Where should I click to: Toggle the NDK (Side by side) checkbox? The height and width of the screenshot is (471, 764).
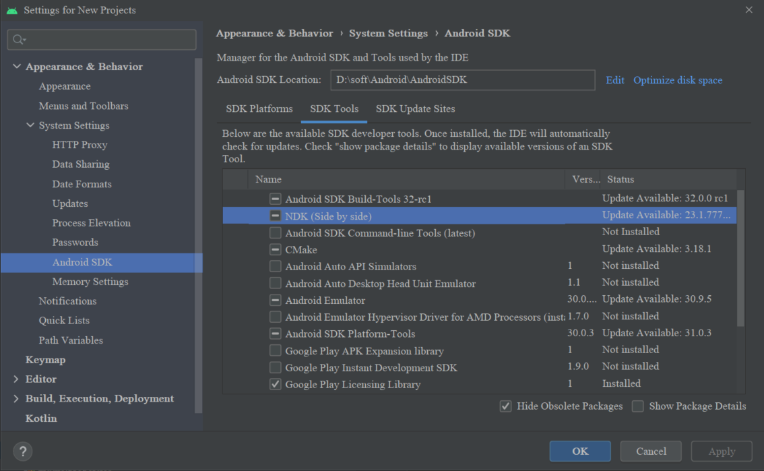coord(276,216)
